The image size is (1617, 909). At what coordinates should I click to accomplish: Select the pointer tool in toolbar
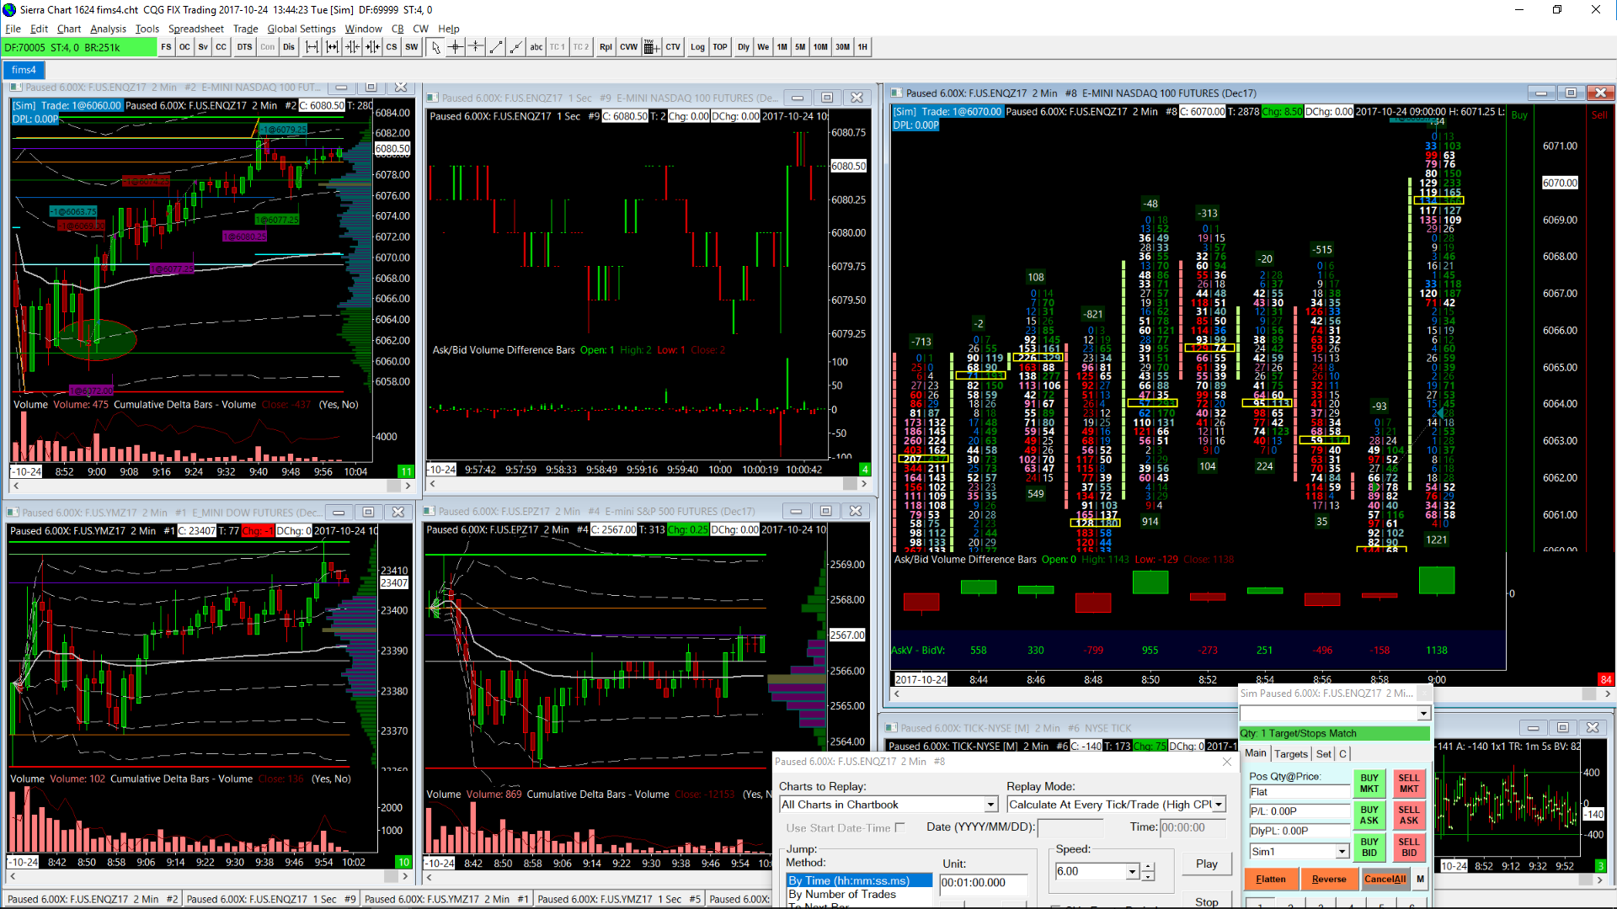click(435, 47)
